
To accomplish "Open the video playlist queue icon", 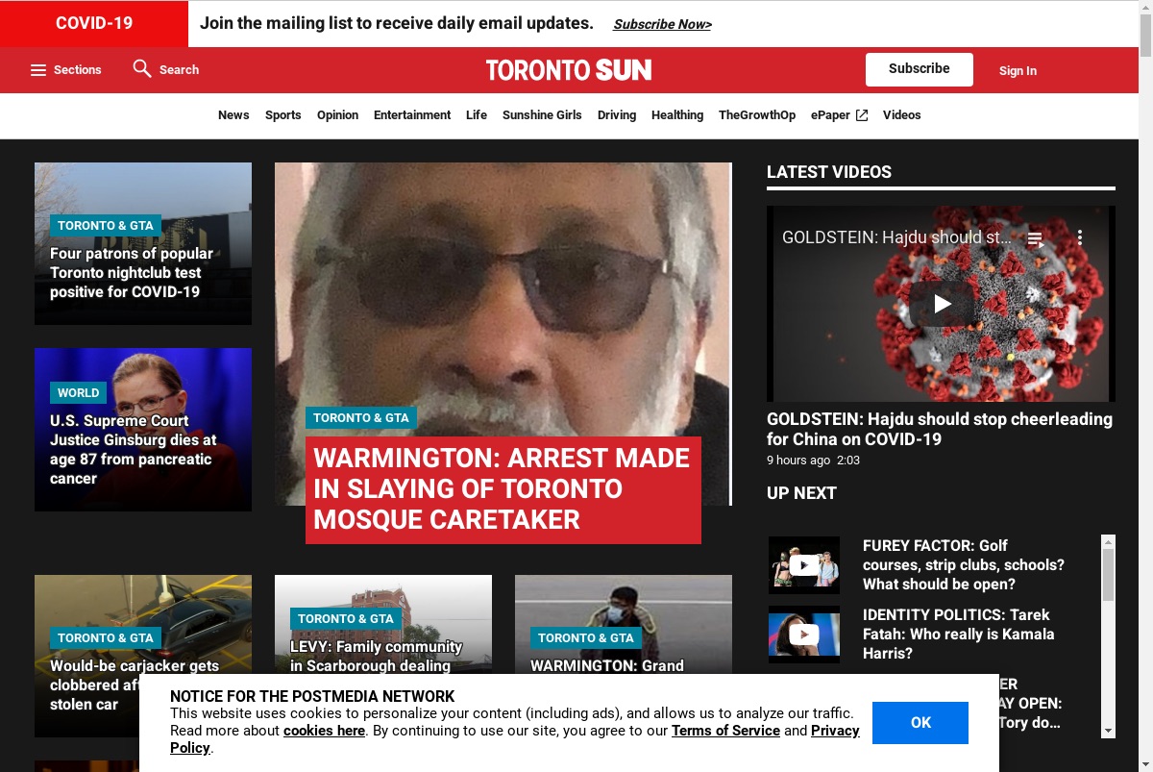I will tap(1036, 238).
